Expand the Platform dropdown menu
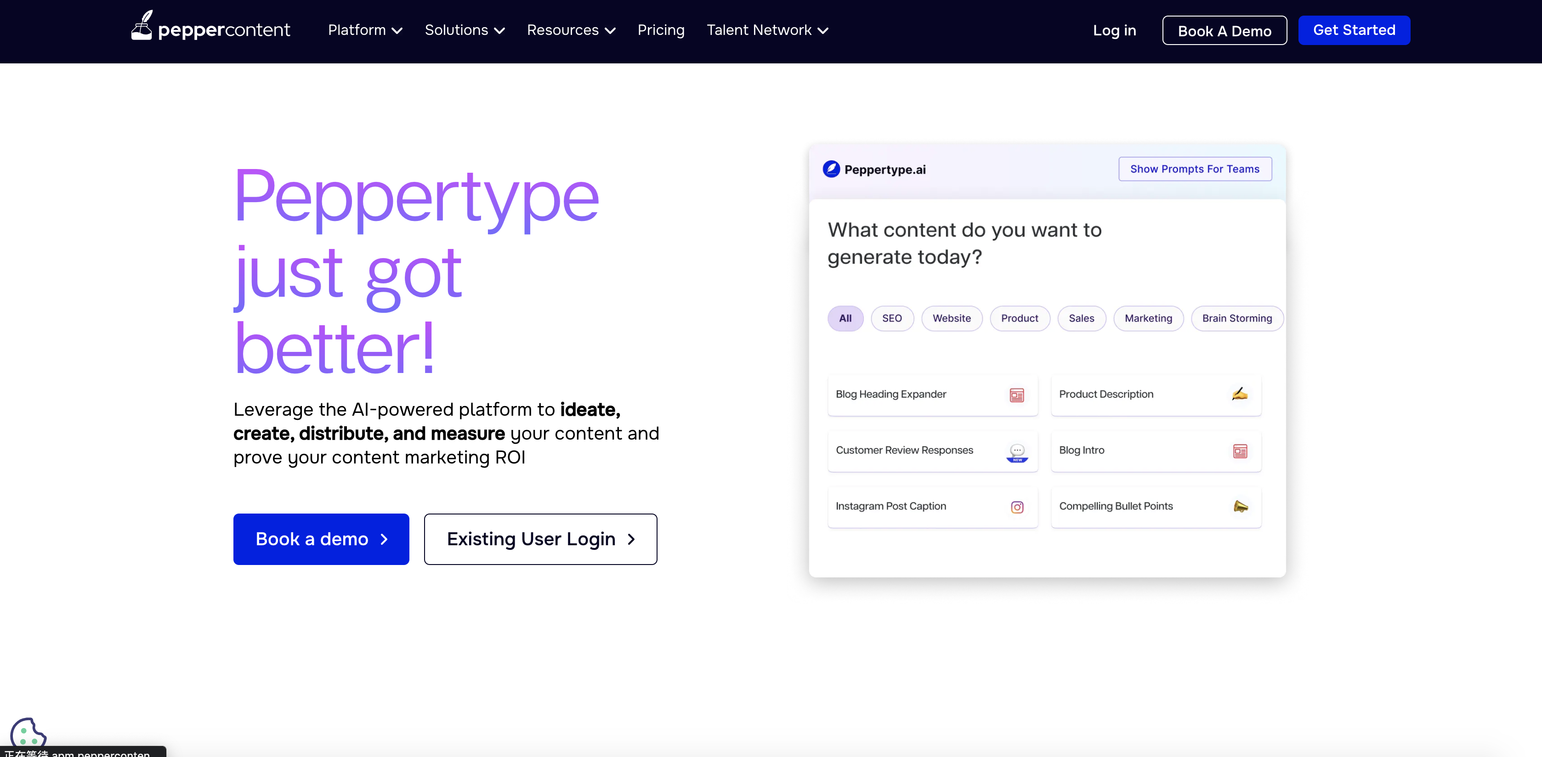 coord(364,30)
